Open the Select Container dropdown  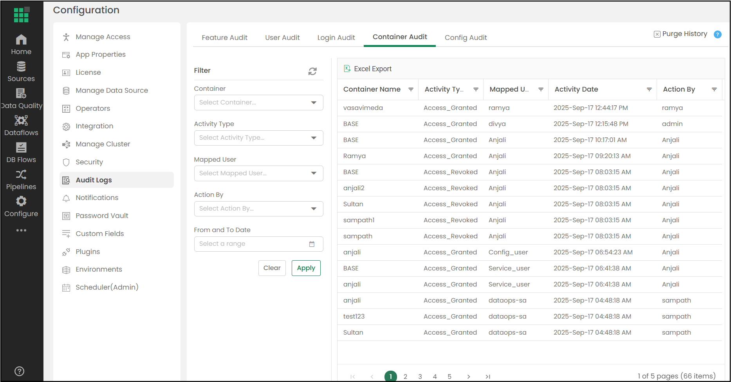259,103
